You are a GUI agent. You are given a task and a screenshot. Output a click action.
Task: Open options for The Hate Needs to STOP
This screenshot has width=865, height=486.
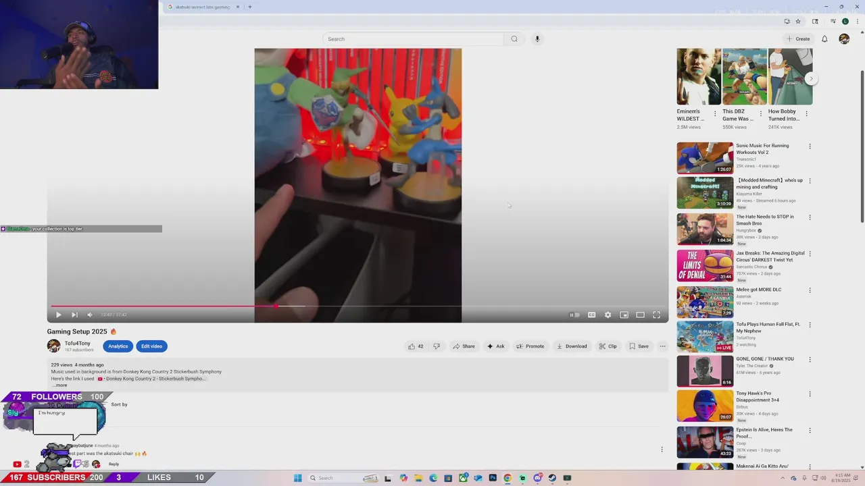pyautogui.click(x=810, y=217)
